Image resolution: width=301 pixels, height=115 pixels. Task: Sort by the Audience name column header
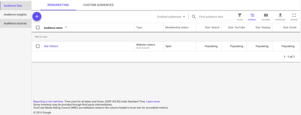[x=53, y=28]
